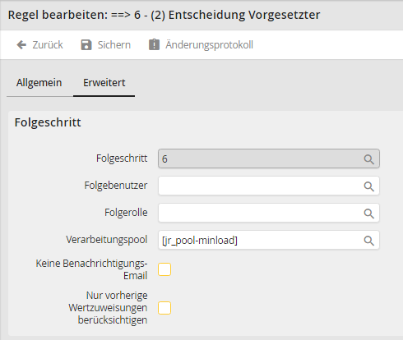Image resolution: width=403 pixels, height=340 pixels.
Task: Click the Sichern button label
Action: 114,44
